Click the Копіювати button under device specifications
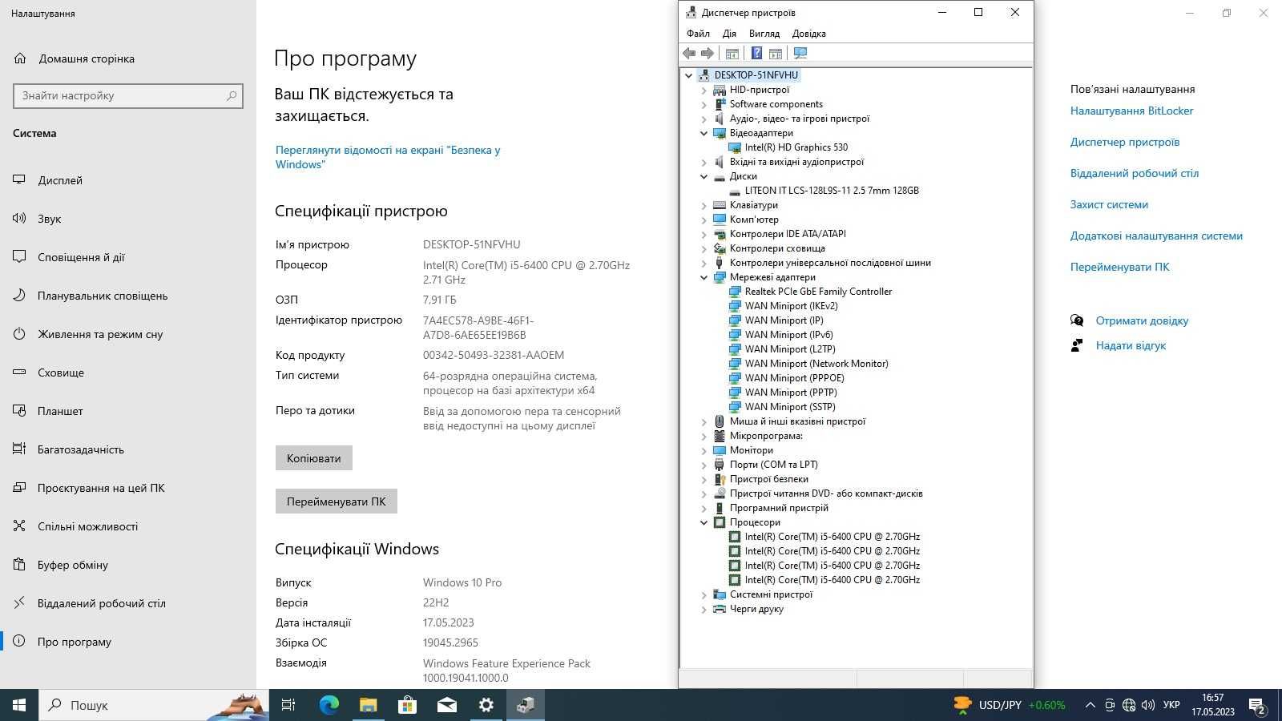1282x721 pixels. click(314, 458)
